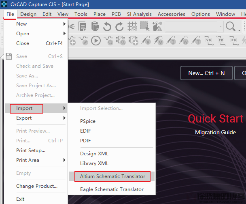This screenshot has width=246, height=204.
Task: Open the empty toolbar combo box
Action: click(x=194, y=27)
